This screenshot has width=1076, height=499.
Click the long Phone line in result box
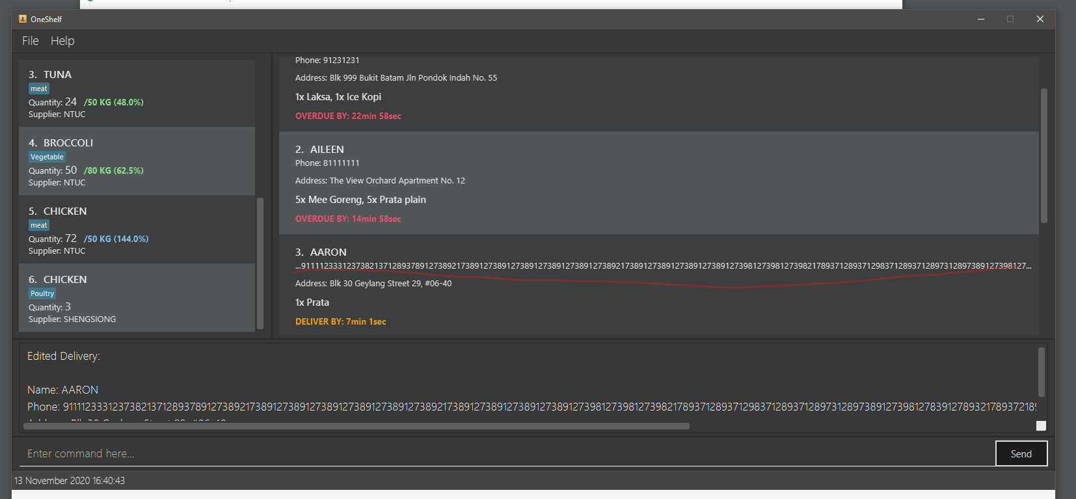point(531,407)
